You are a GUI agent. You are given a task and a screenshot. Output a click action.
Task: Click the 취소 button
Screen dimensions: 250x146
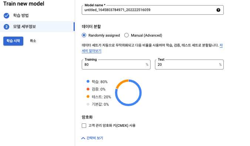point(33,41)
